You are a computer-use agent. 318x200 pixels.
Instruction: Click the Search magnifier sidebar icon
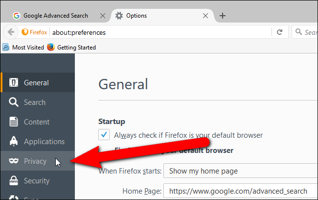click(14, 102)
